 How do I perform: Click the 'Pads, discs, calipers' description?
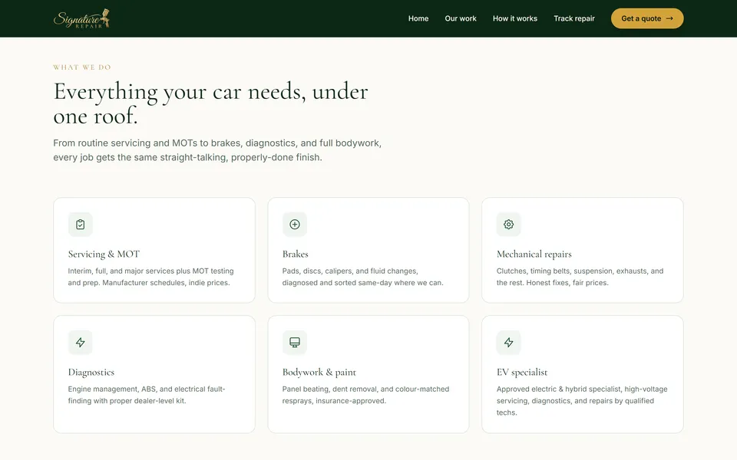pyautogui.click(x=363, y=277)
